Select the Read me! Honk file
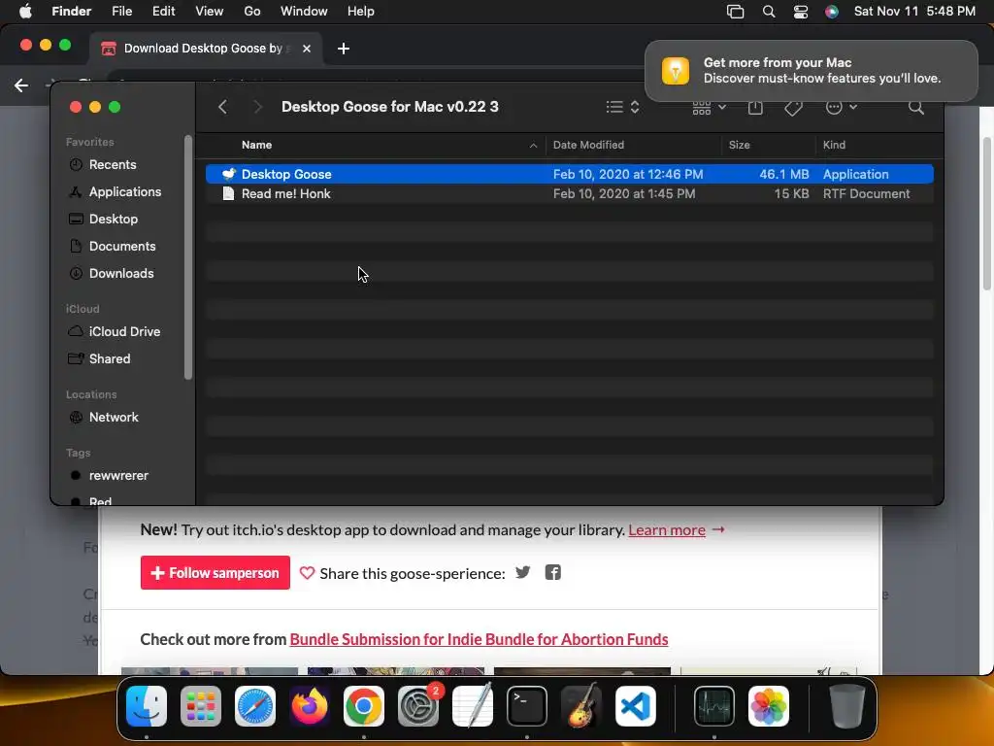This screenshot has width=994, height=746. 569,193
